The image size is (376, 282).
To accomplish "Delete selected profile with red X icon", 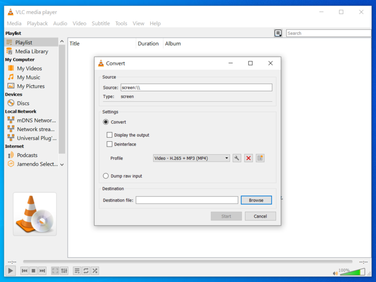I will pyautogui.click(x=248, y=158).
